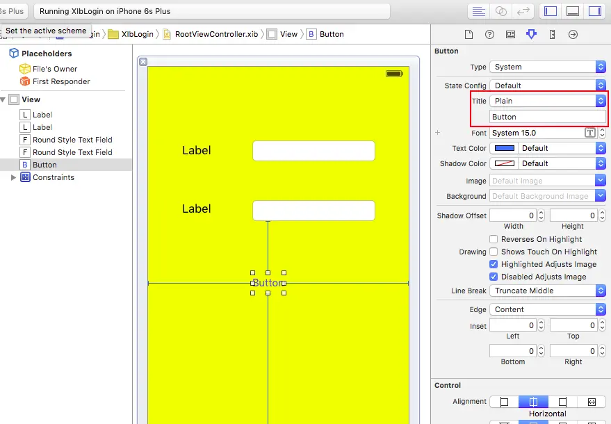Switch to the Assistant editor
The height and width of the screenshot is (424, 611).
tap(500, 11)
